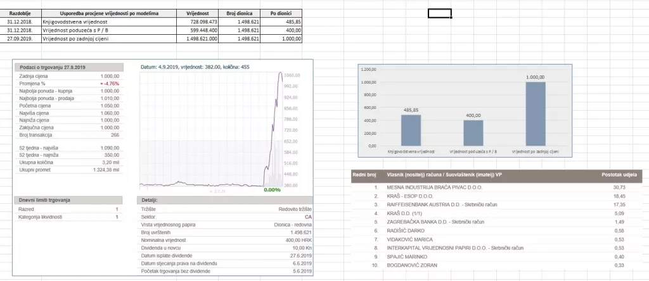Click cell with value 728.098.473
This screenshot has height=281, width=649.
tap(196, 21)
